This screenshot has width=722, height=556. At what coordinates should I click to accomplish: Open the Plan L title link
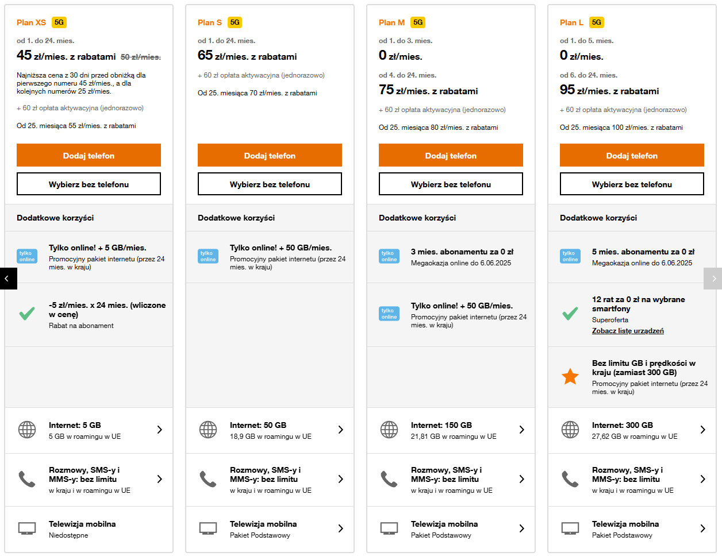click(571, 22)
